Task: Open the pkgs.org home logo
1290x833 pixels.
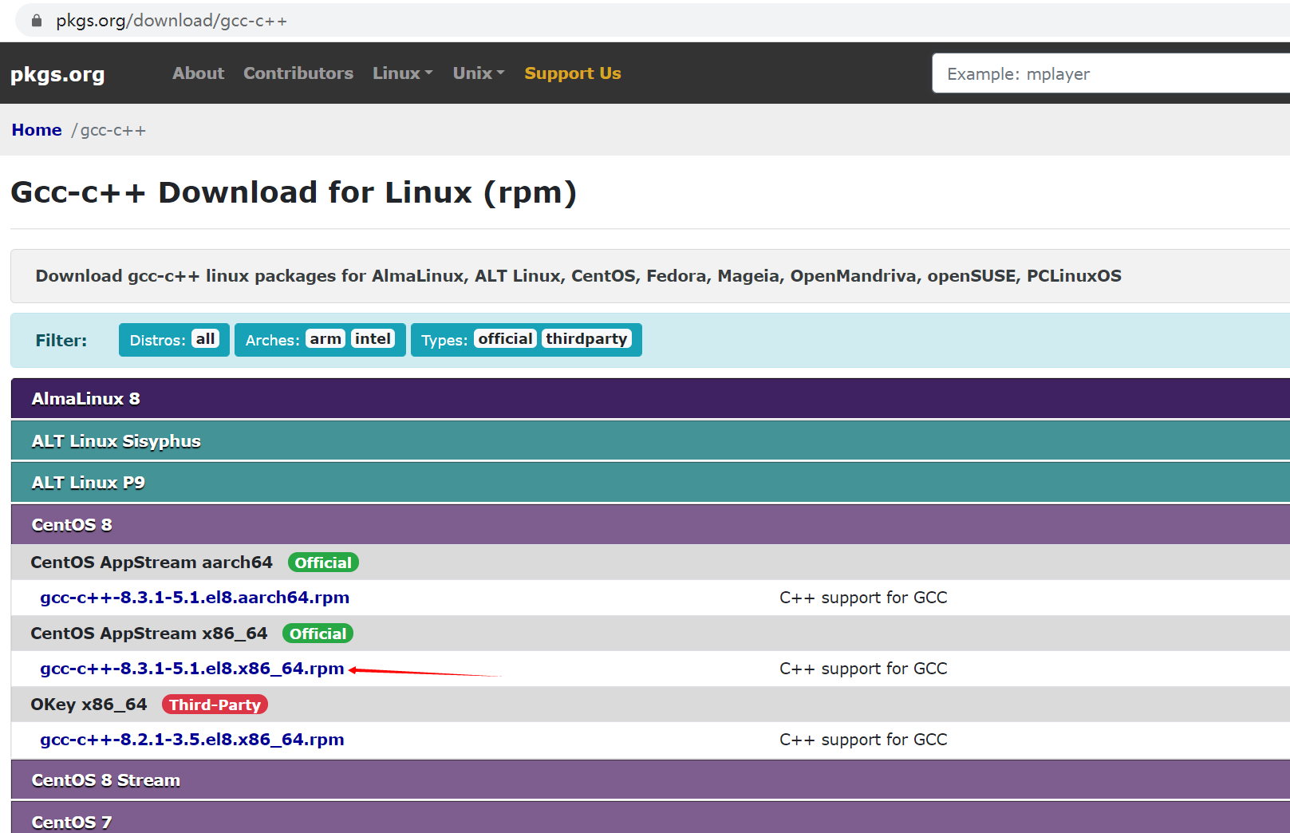Action: coord(57,74)
